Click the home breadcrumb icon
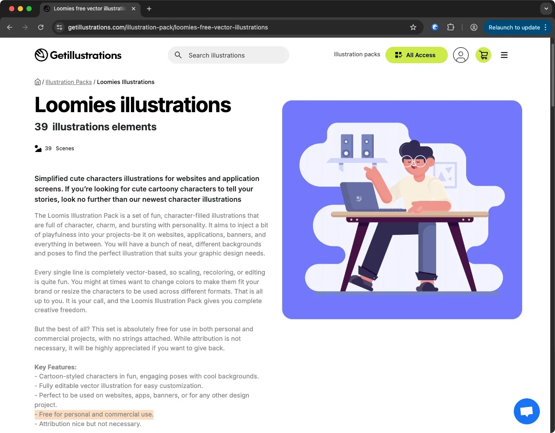Image resolution: width=555 pixels, height=433 pixels. coord(38,82)
